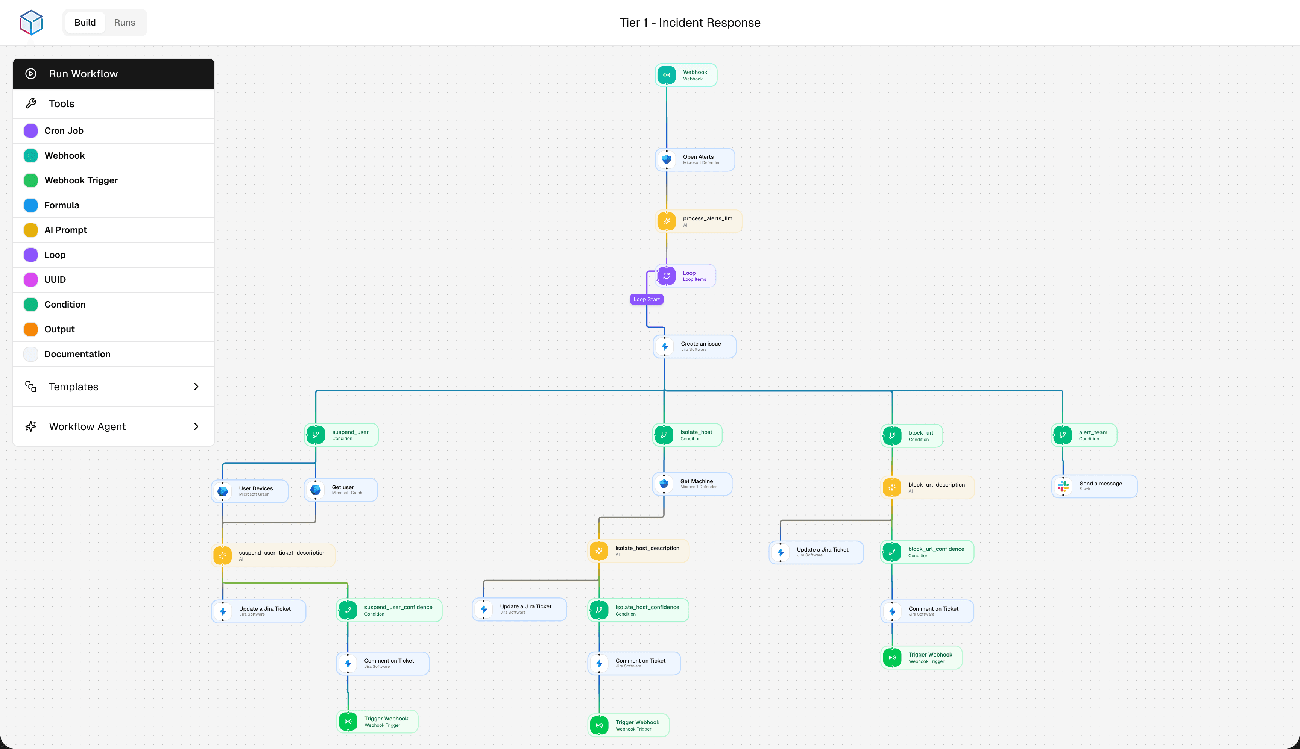Viewport: 1300px width, 749px height.
Task: Collapse the Loop Start badge on the canvas
Action: tap(646, 299)
